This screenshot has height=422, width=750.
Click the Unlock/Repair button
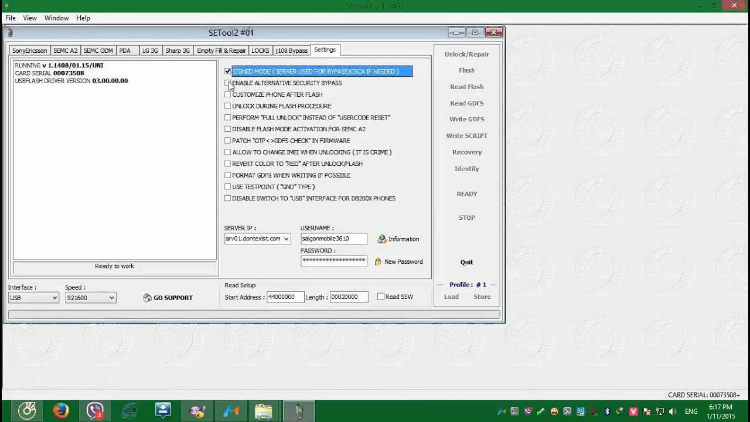(x=467, y=55)
